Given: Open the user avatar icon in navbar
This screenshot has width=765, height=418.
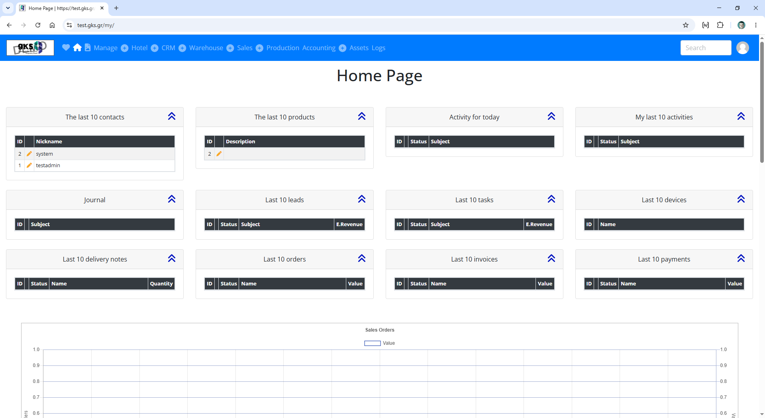Looking at the screenshot, I should 743,48.
